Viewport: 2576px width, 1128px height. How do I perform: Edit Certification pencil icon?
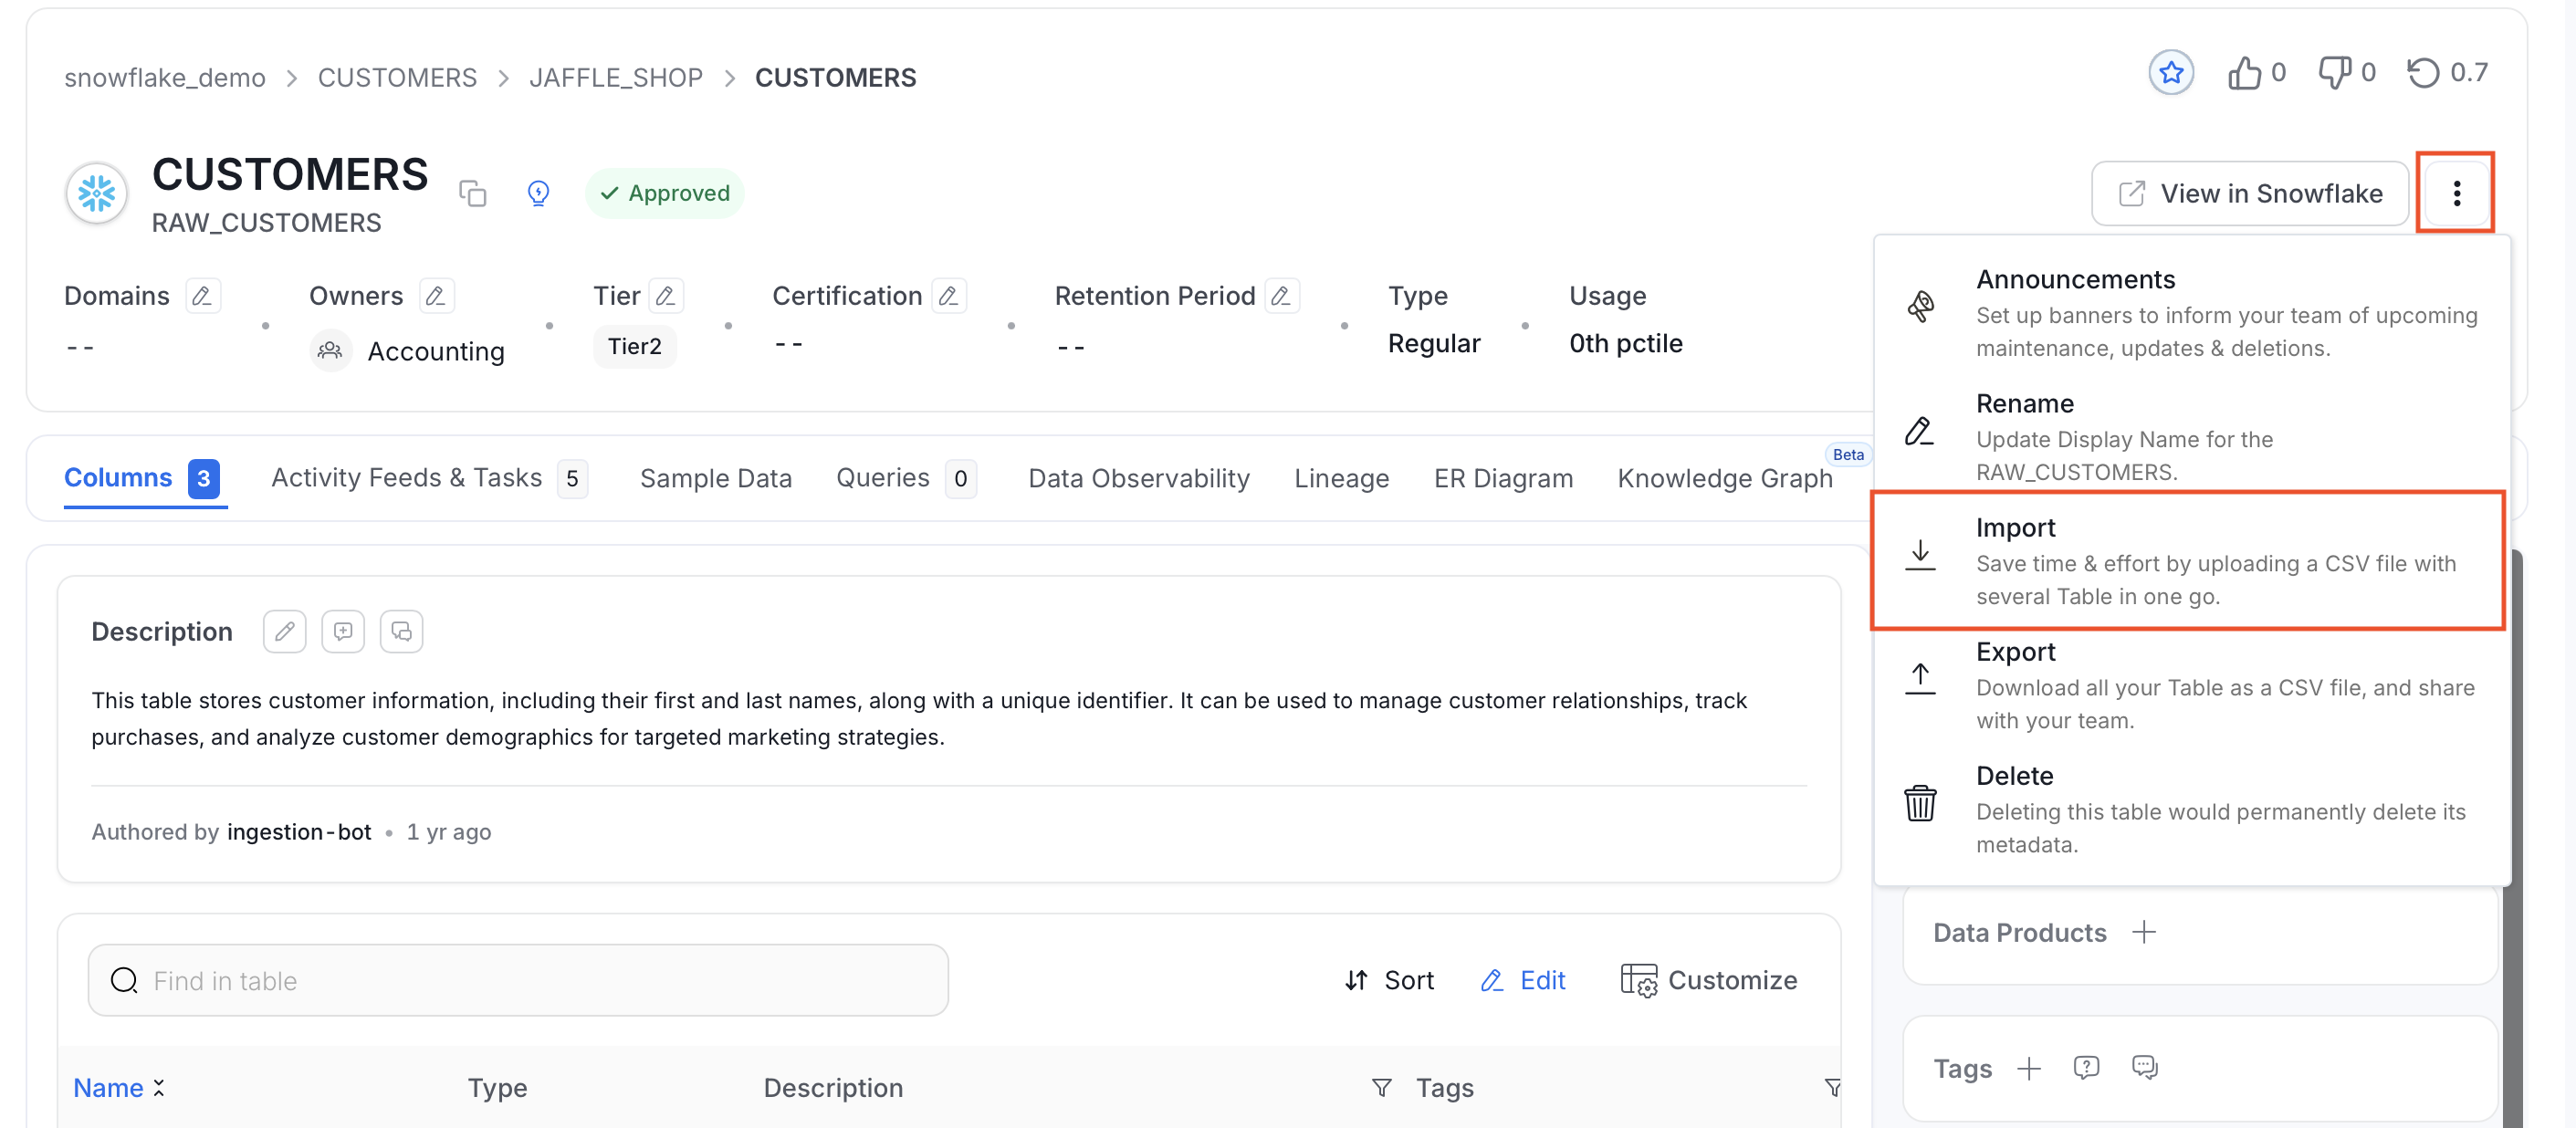tap(949, 296)
